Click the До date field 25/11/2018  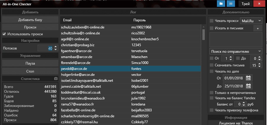[234, 86]
